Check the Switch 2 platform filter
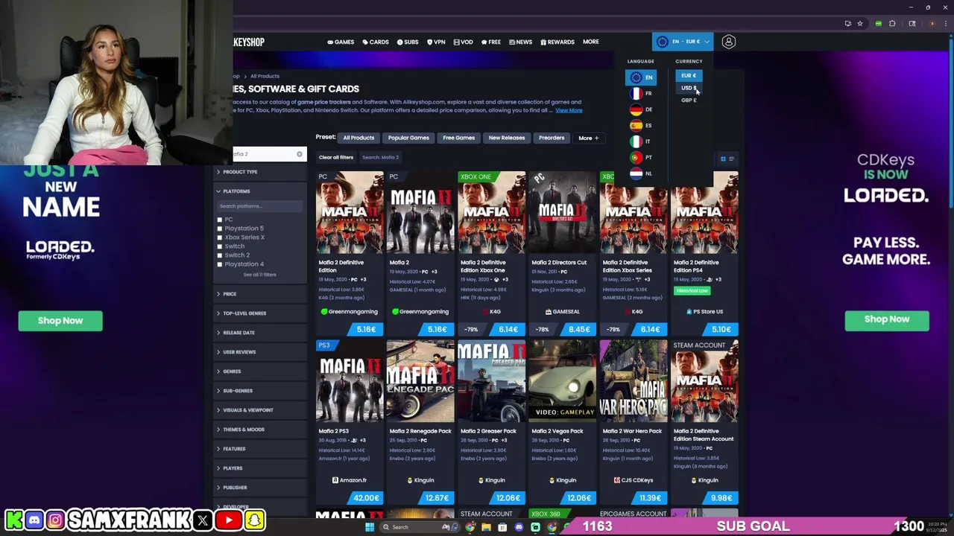This screenshot has width=954, height=536. click(x=220, y=255)
